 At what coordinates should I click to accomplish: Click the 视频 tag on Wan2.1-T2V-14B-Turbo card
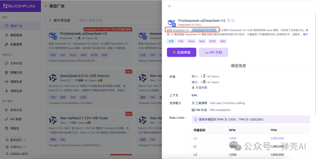(x=53, y=139)
